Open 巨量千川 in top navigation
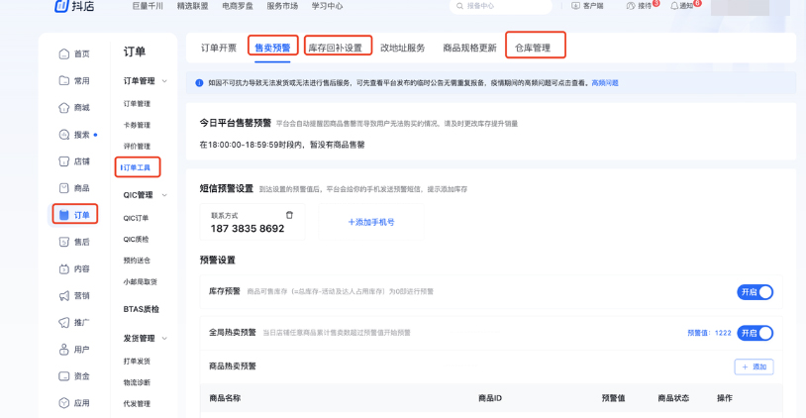 tap(148, 6)
